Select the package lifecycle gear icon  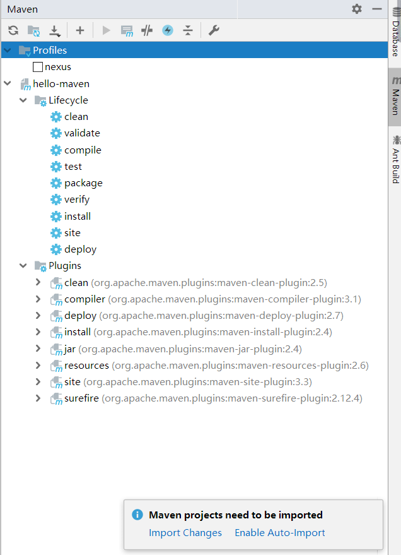click(x=56, y=183)
